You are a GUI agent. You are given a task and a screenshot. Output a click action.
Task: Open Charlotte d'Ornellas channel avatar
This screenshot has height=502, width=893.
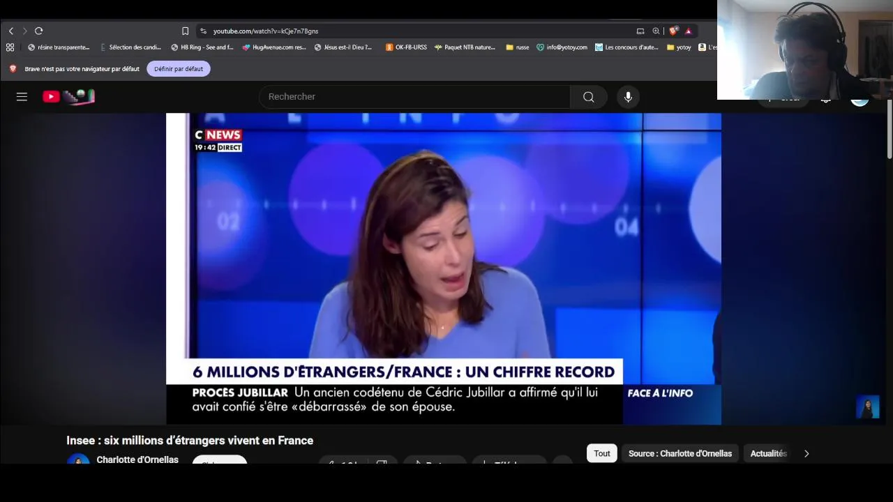(x=78, y=459)
